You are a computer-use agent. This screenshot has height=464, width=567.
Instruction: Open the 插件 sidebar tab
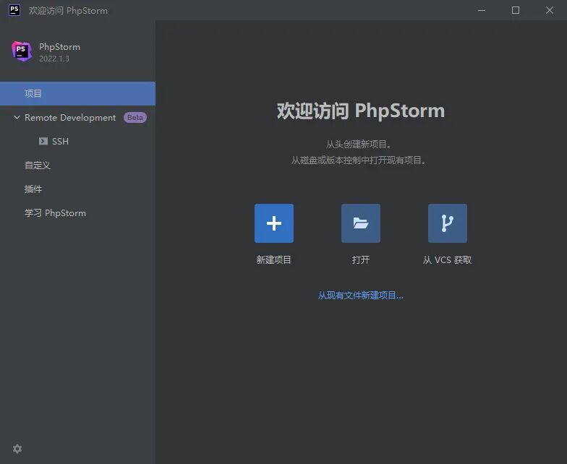pyautogui.click(x=78, y=189)
